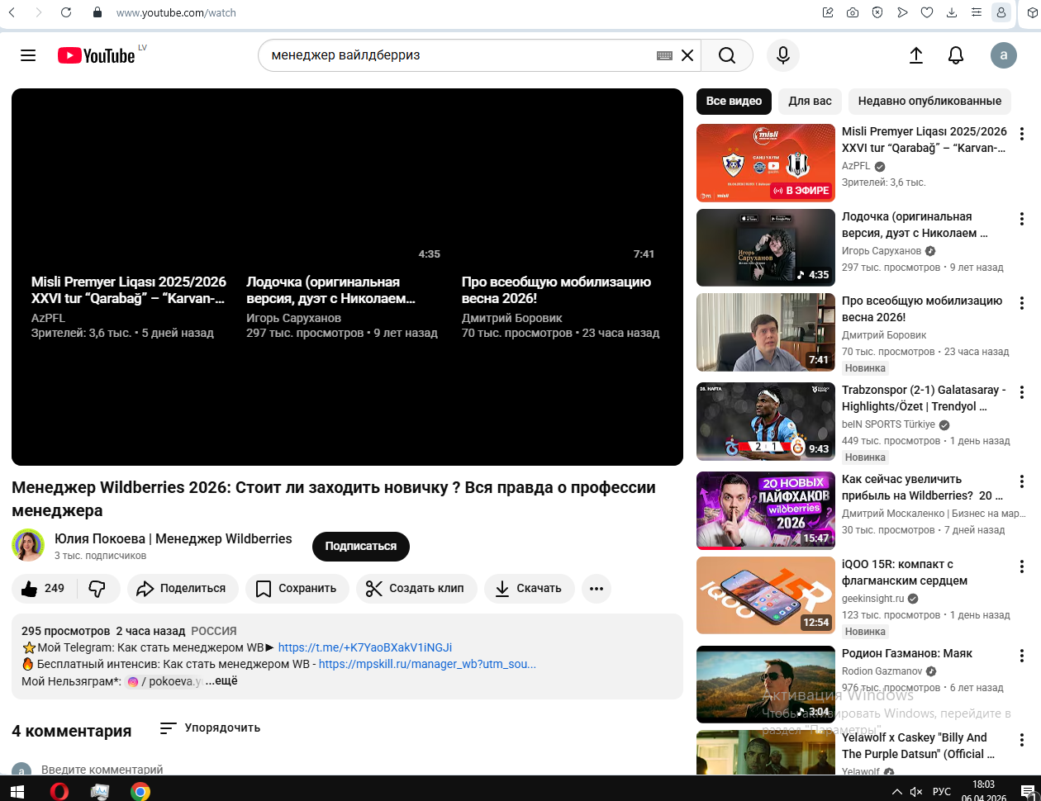Open the Упорядочить comment sort dropdown

[x=211, y=728]
